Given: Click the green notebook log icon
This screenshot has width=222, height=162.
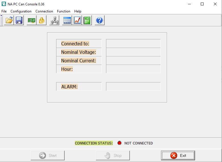Looking at the screenshot, I should point(87,20).
